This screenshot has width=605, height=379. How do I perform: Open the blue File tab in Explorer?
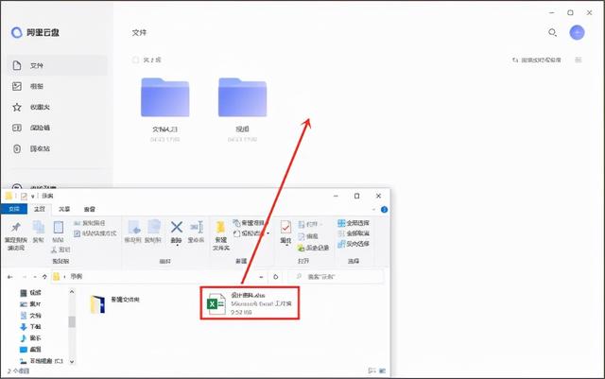click(14, 209)
